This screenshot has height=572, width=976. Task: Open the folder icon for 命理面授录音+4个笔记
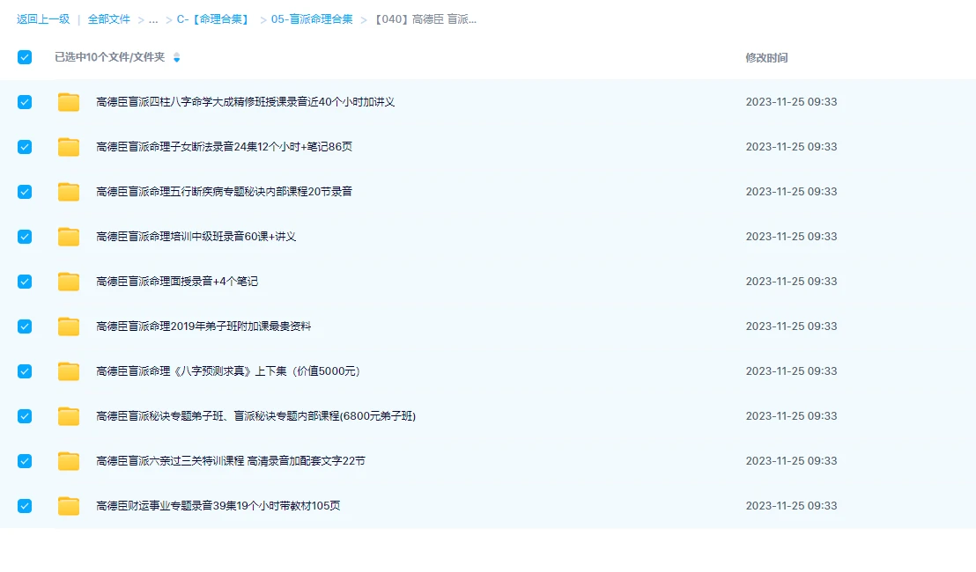(x=68, y=281)
